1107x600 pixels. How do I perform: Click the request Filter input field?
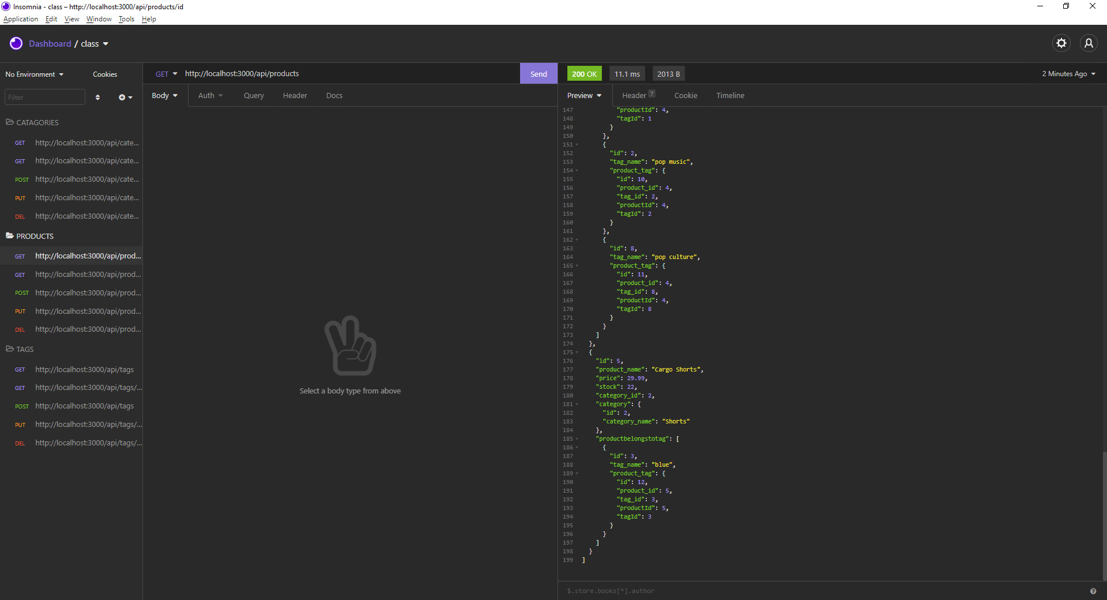[x=45, y=97]
